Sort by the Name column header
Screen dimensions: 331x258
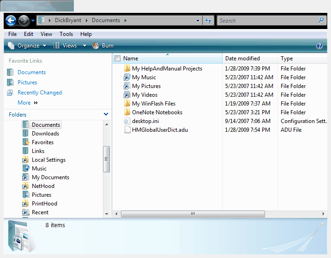pyautogui.click(x=168, y=59)
